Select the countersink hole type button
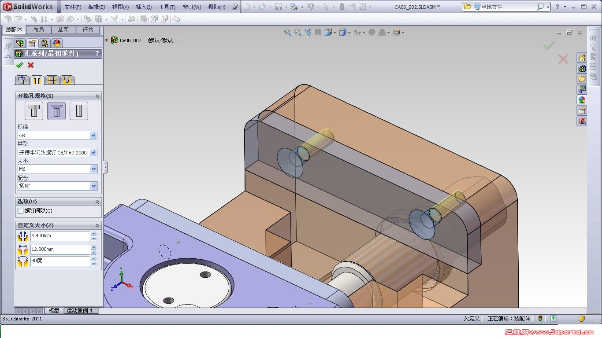The width and height of the screenshot is (602, 338). 56,111
